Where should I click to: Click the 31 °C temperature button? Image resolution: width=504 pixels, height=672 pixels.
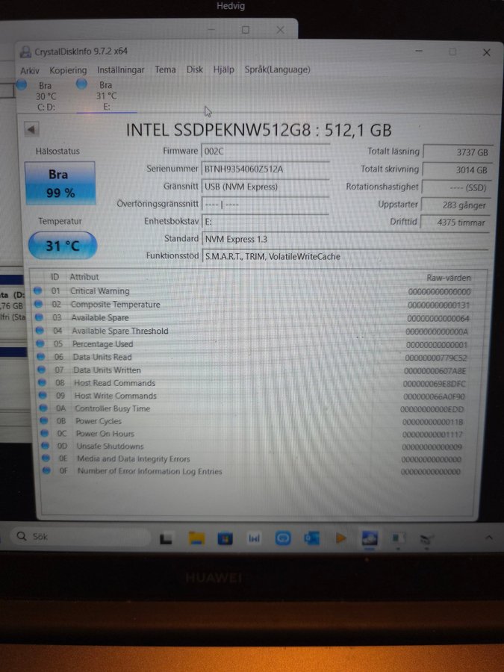tap(63, 245)
